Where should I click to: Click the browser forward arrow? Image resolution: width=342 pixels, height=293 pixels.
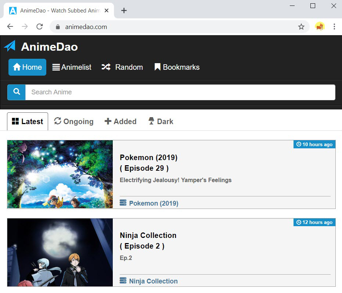pos(25,26)
